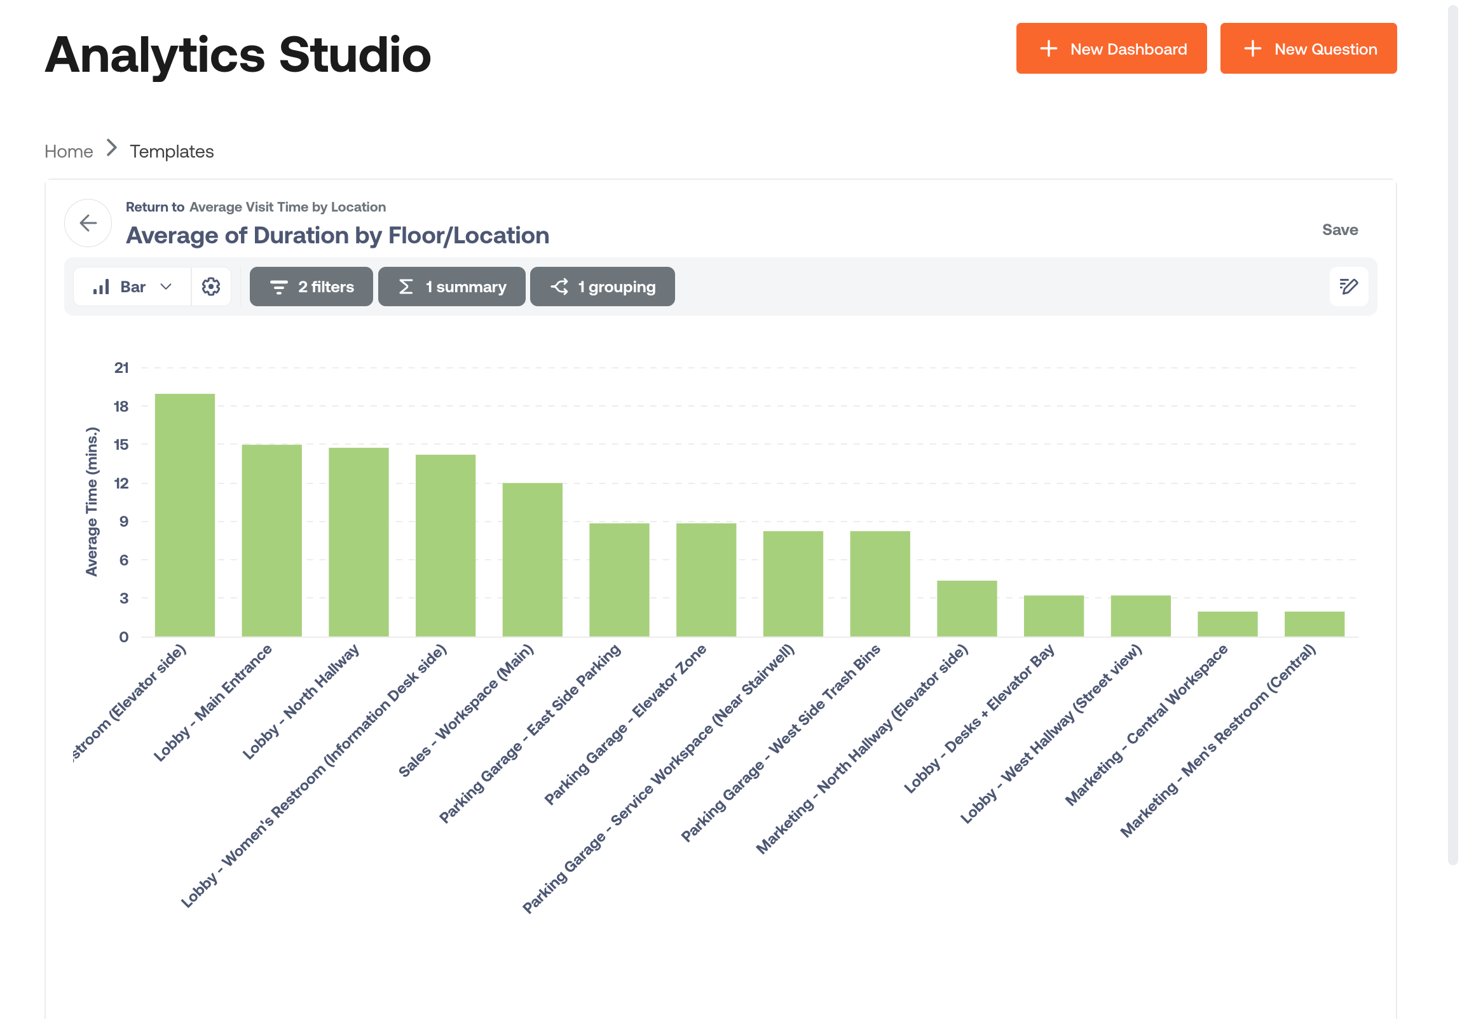The width and height of the screenshot is (1462, 1019).
Task: Click the y-axis value 18
Action: tap(121, 406)
